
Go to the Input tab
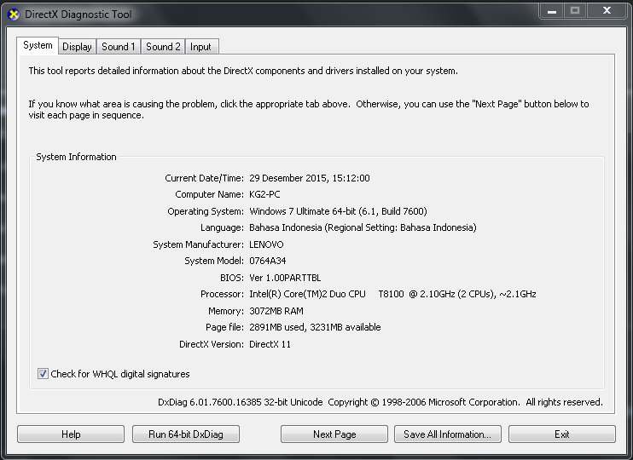point(201,47)
